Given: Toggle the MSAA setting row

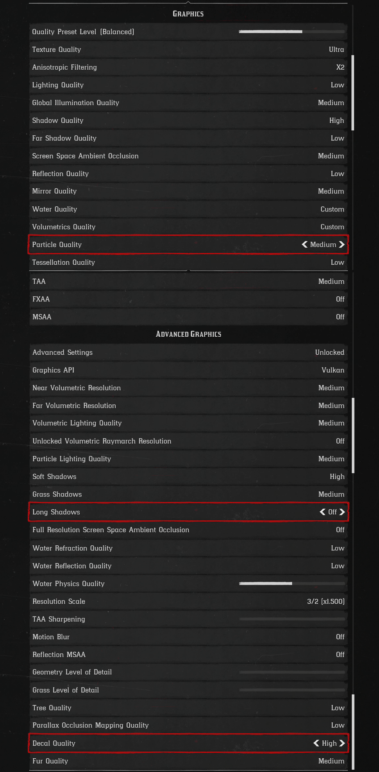Looking at the screenshot, I should tap(188, 317).
